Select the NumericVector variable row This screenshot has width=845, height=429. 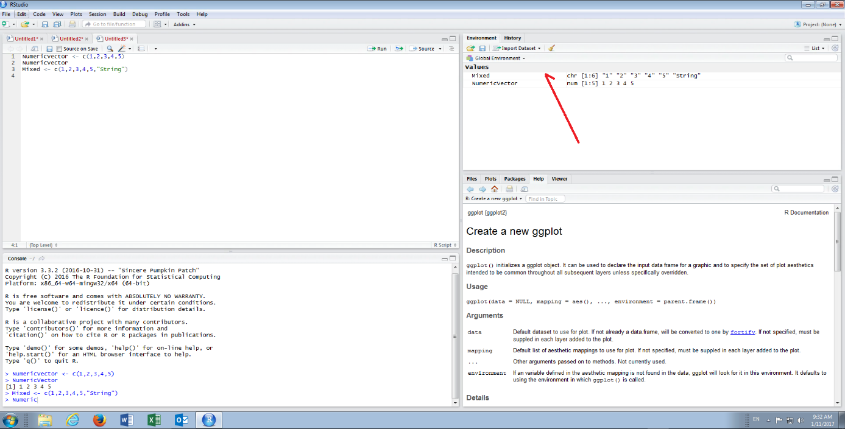(x=651, y=83)
